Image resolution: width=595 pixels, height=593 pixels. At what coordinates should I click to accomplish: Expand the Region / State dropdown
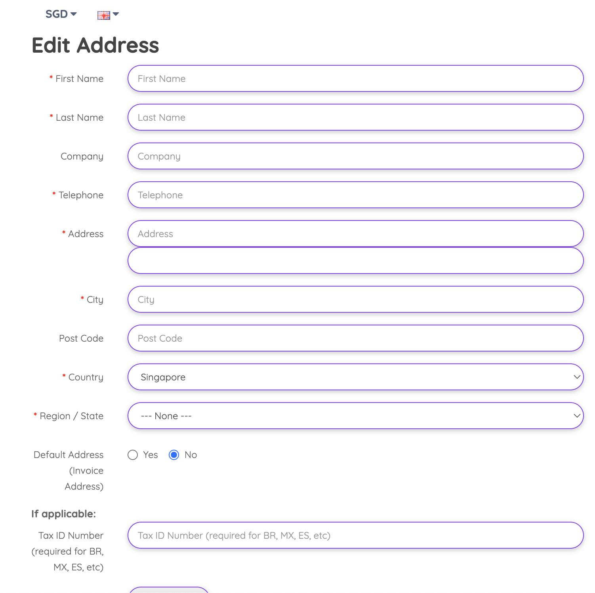tap(355, 416)
